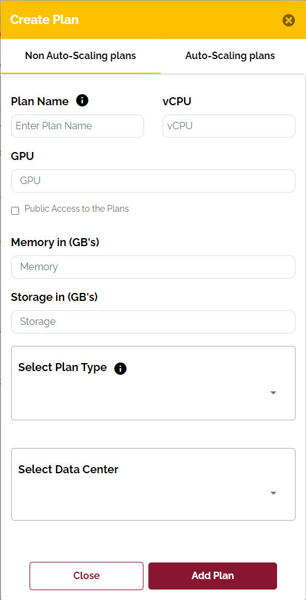This screenshot has height=600, width=306.
Task: Expand the Select Data Center dropdown arrow
Action: [273, 494]
